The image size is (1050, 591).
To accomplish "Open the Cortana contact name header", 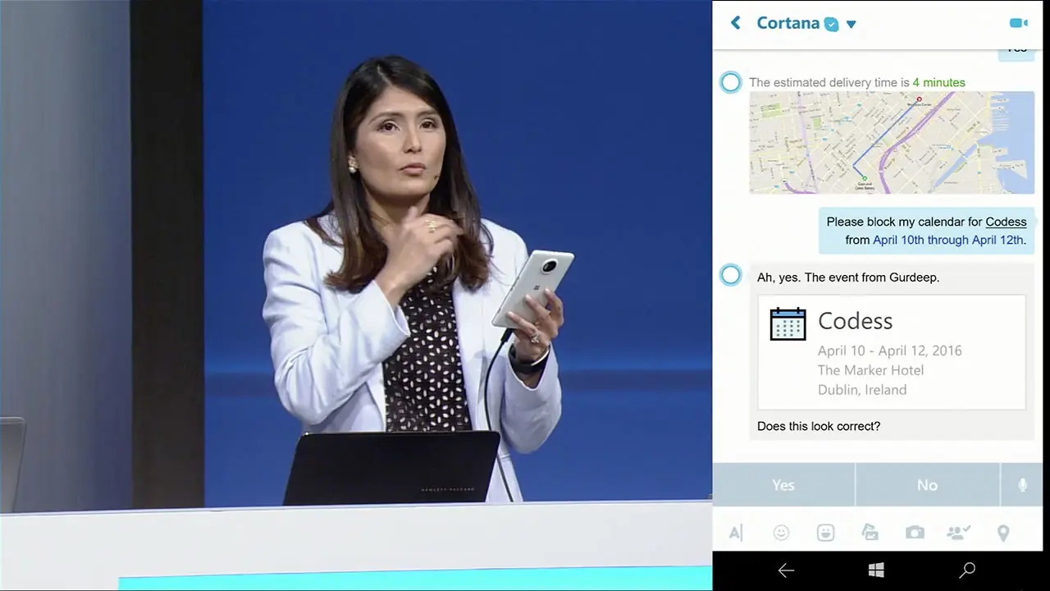I will [787, 23].
